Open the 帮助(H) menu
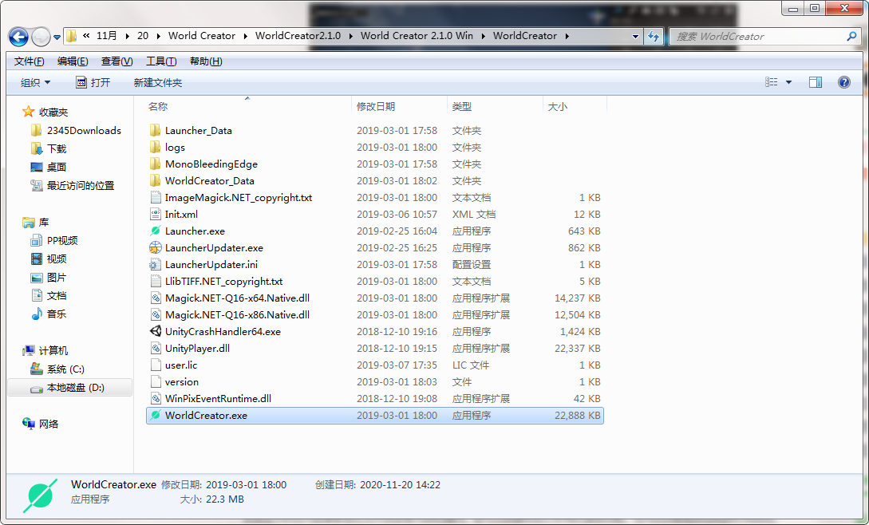This screenshot has width=869, height=525. tap(206, 61)
